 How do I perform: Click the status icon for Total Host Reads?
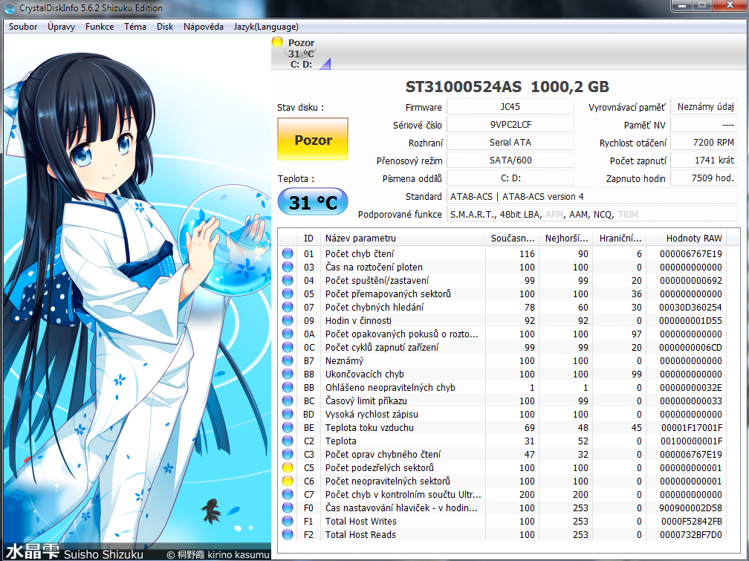tap(288, 535)
